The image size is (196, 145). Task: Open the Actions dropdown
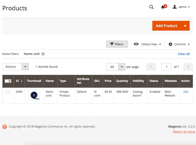(x=15, y=67)
